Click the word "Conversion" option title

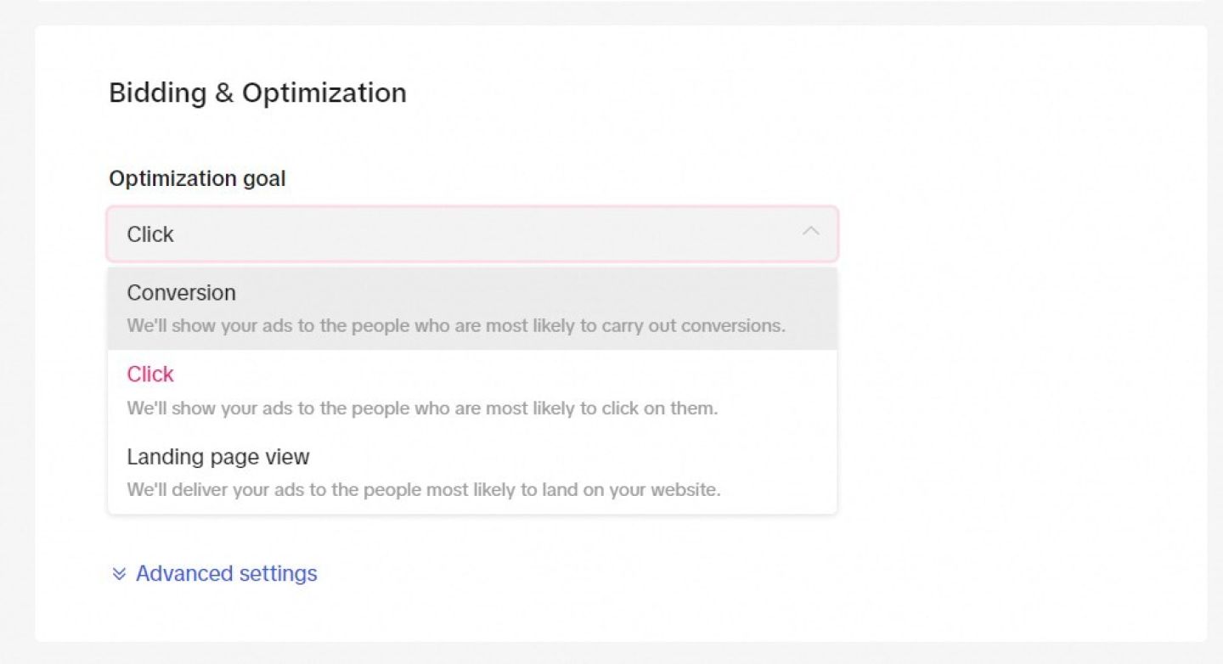point(181,293)
